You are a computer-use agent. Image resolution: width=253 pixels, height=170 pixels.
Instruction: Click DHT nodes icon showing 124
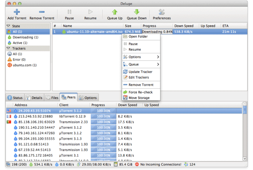click(x=186, y=164)
